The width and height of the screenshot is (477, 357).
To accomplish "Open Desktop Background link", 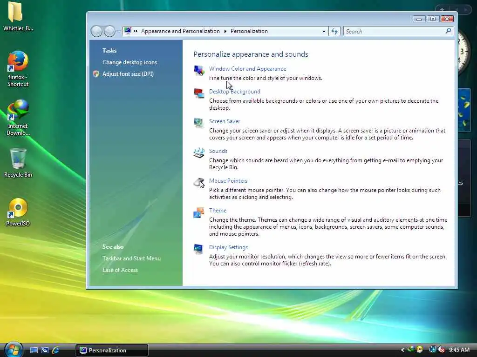I will 235,92.
